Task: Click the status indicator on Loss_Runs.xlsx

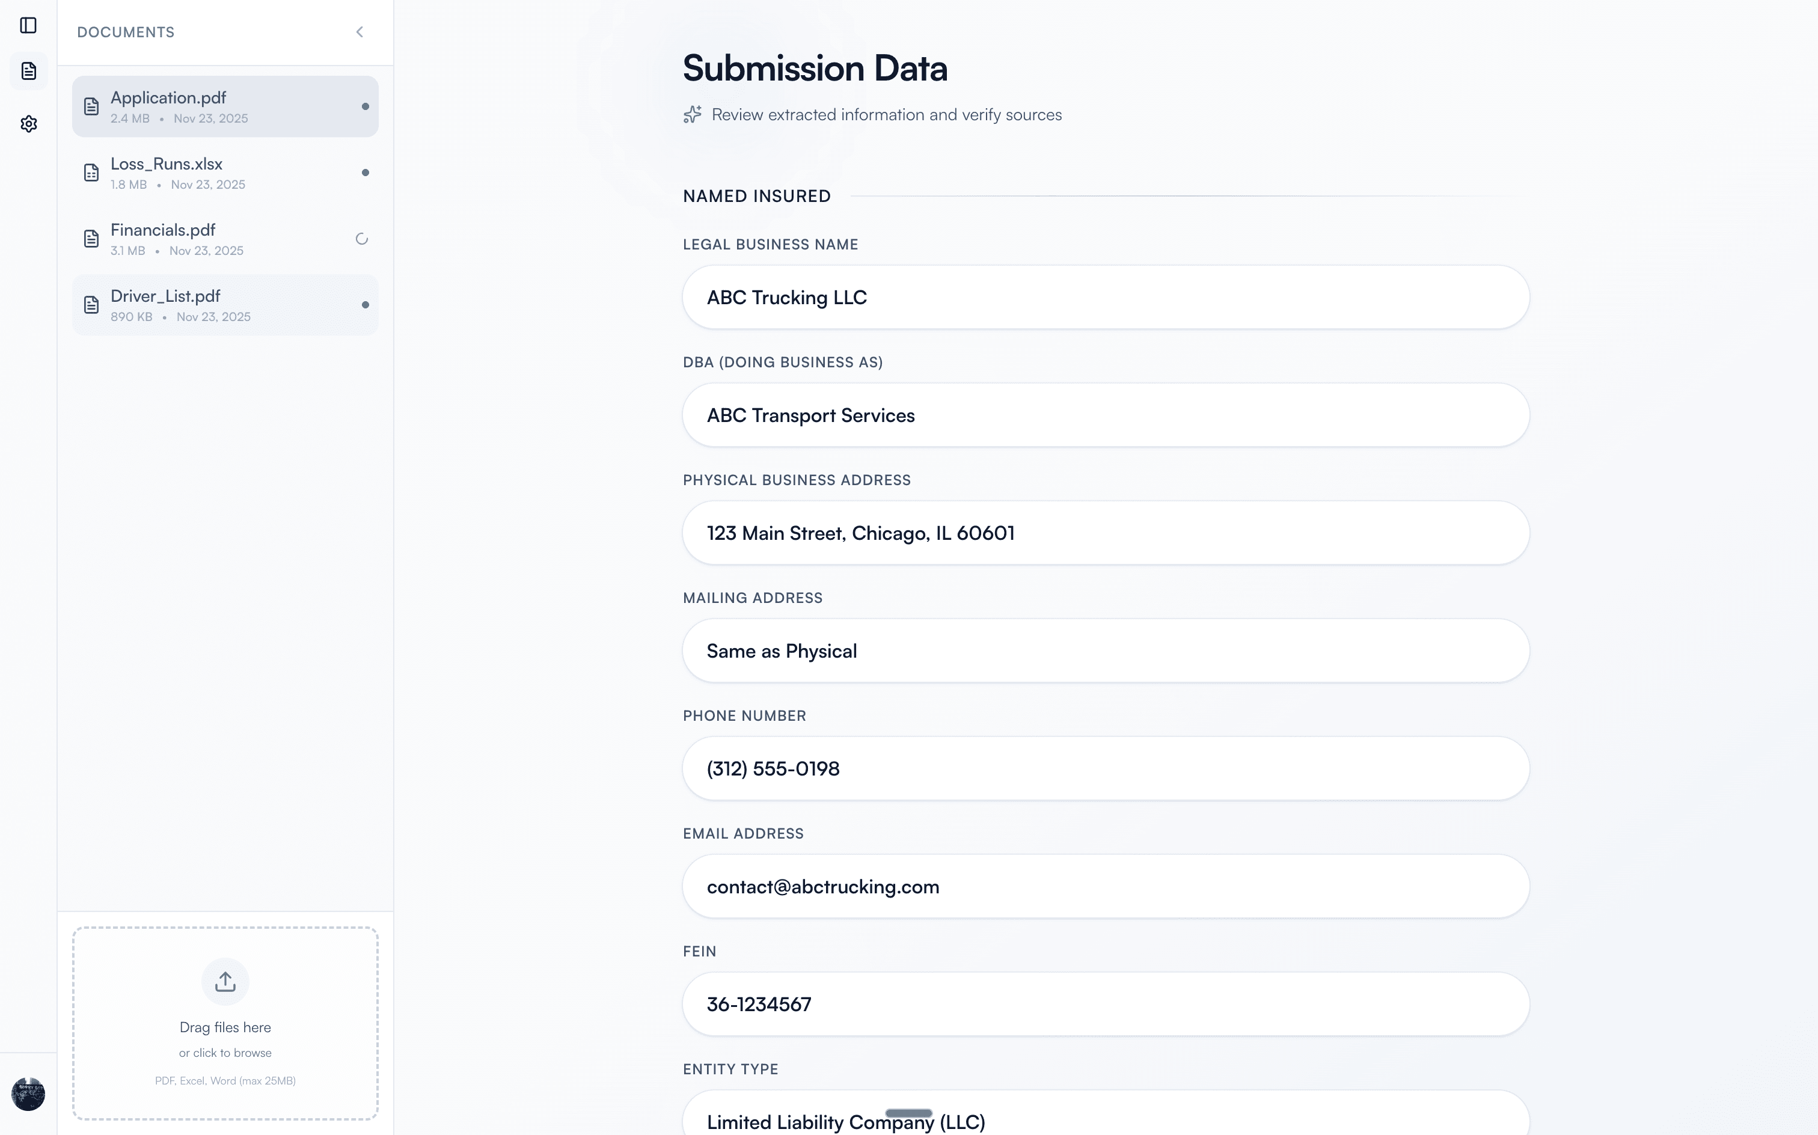Action: [x=366, y=172]
